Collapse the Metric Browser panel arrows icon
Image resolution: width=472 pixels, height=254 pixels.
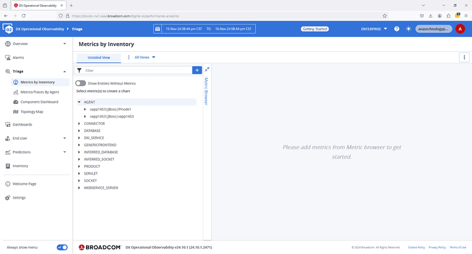207,70
